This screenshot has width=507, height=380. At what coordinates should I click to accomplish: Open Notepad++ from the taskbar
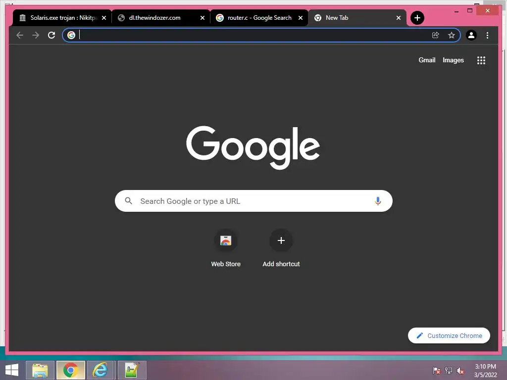[x=132, y=370]
